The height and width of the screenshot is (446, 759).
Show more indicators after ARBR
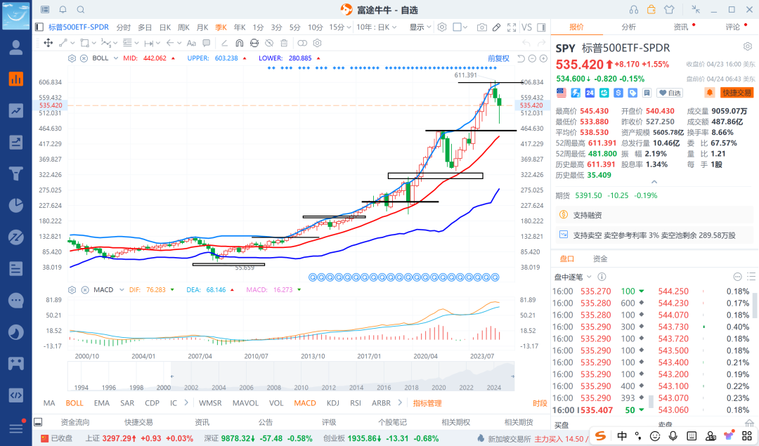coord(400,402)
